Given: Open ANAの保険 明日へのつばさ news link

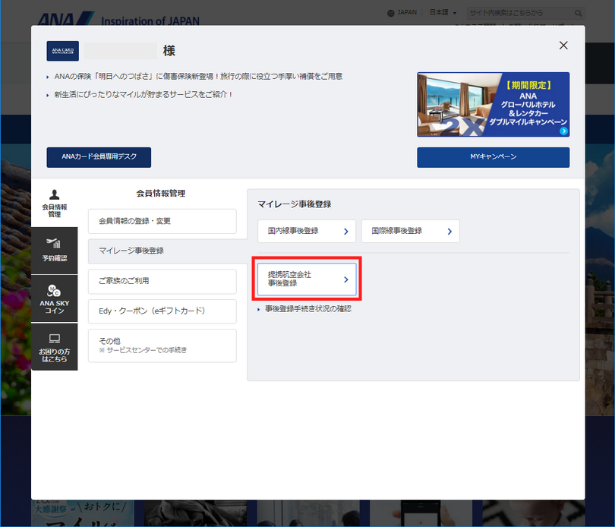Looking at the screenshot, I should click(198, 77).
